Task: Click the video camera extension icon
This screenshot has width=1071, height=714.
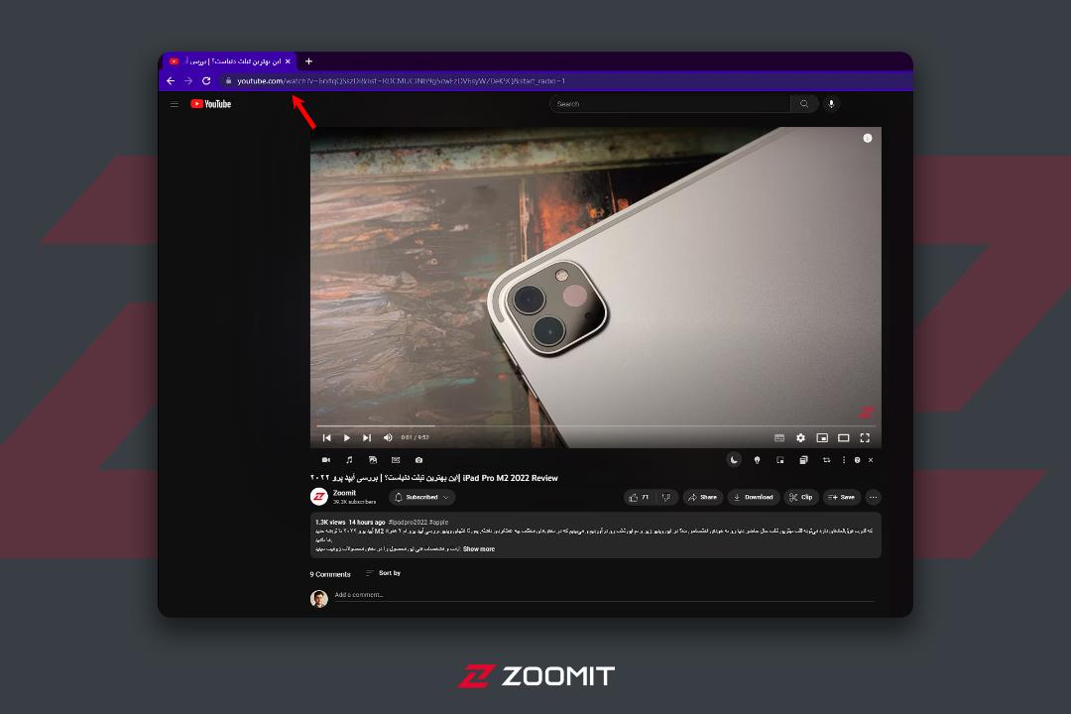Action: click(326, 460)
